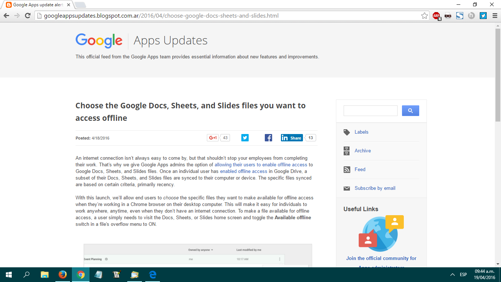501x282 pixels.
Task: Click the Apps Updates blog title
Action: point(171,40)
